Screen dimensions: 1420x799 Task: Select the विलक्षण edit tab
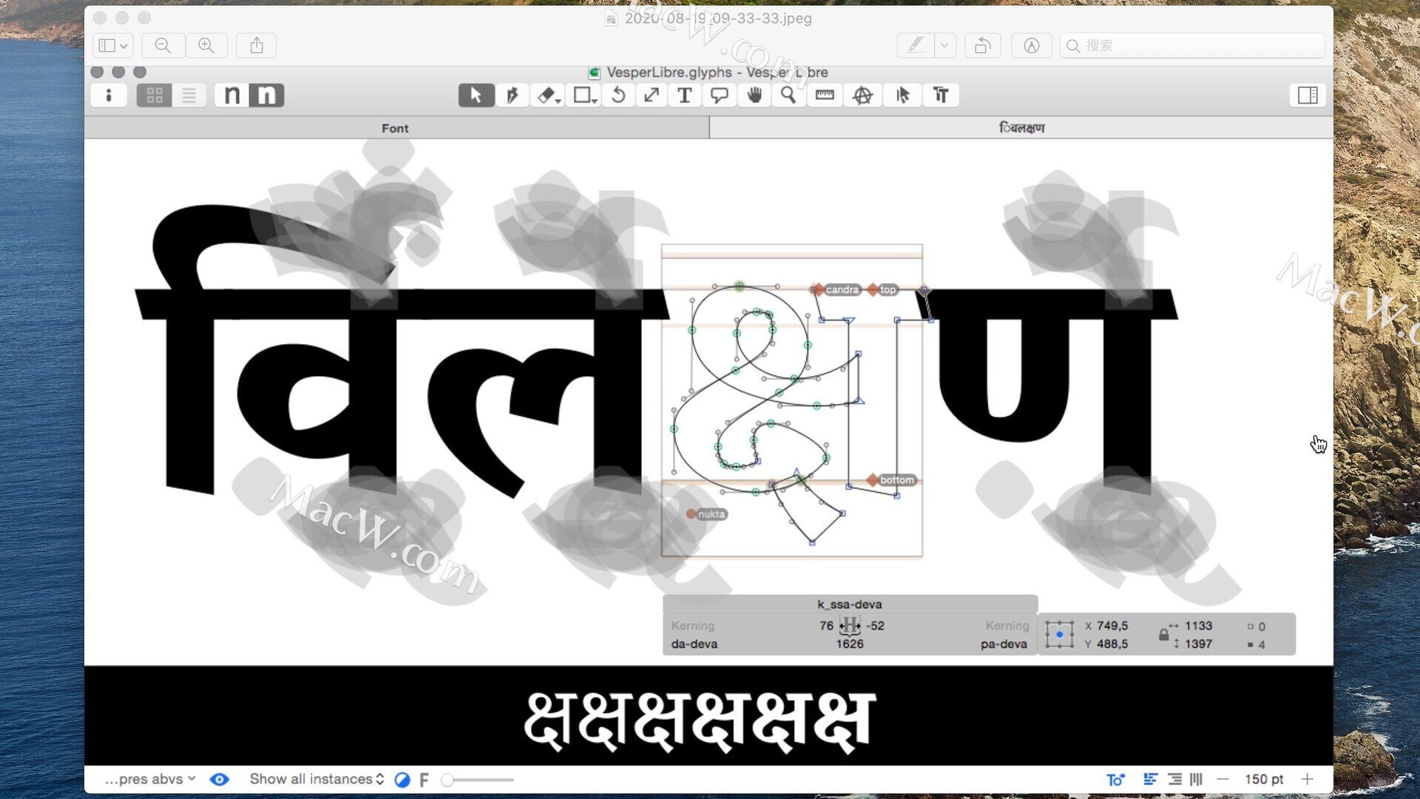[1023, 127]
